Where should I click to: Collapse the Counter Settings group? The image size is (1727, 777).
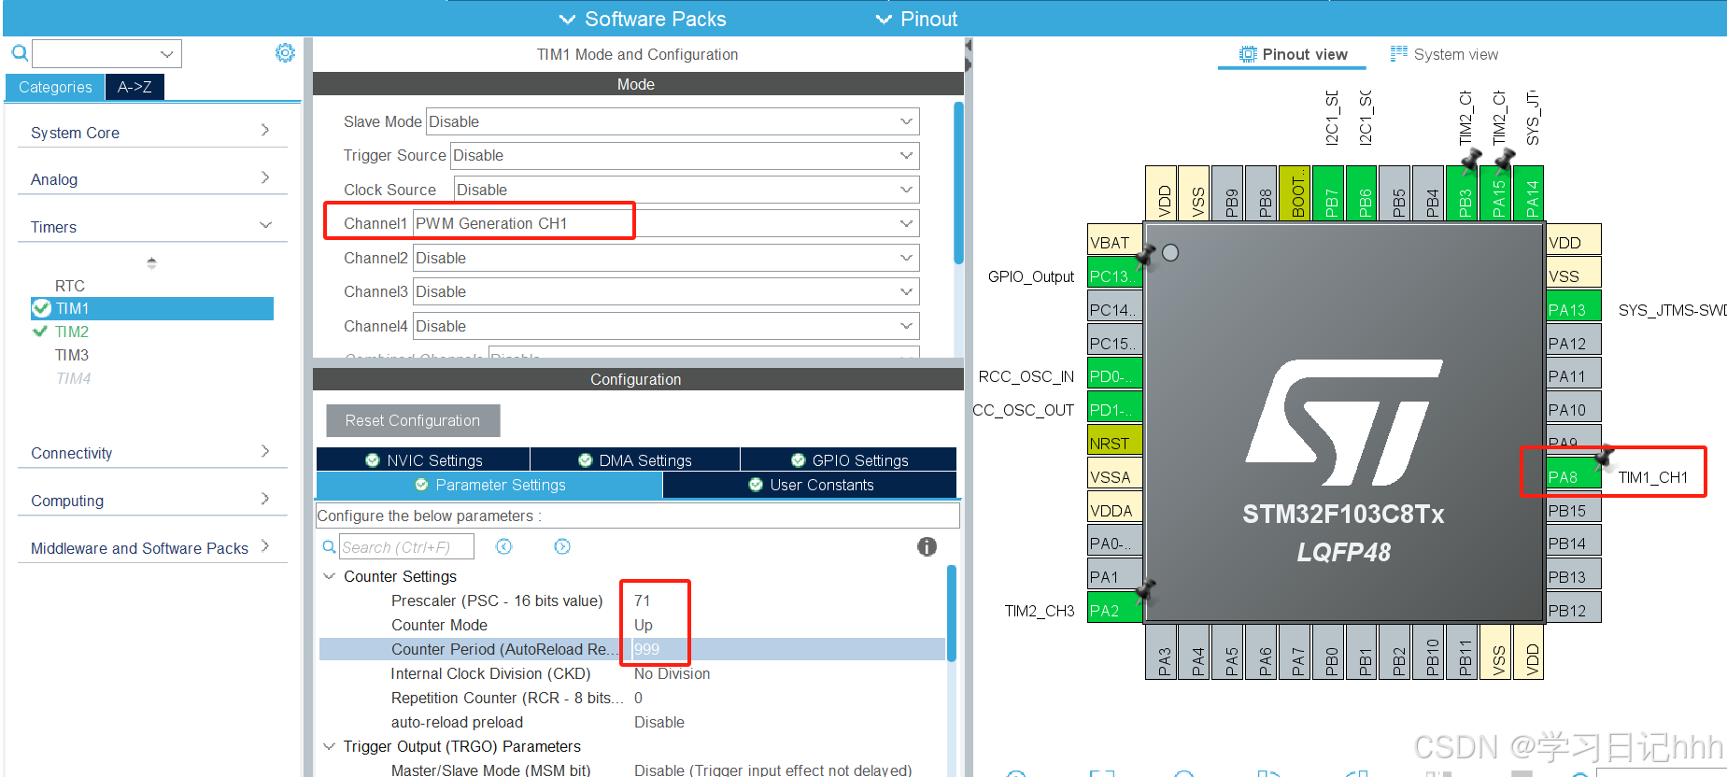[x=329, y=576]
